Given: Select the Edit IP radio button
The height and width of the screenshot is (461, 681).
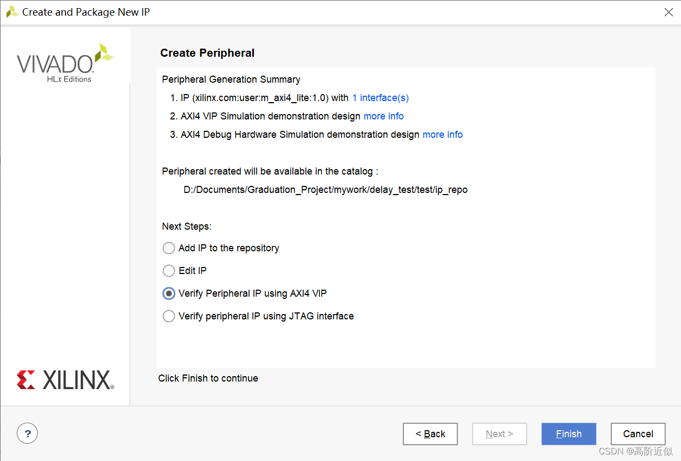Looking at the screenshot, I should click(x=169, y=271).
